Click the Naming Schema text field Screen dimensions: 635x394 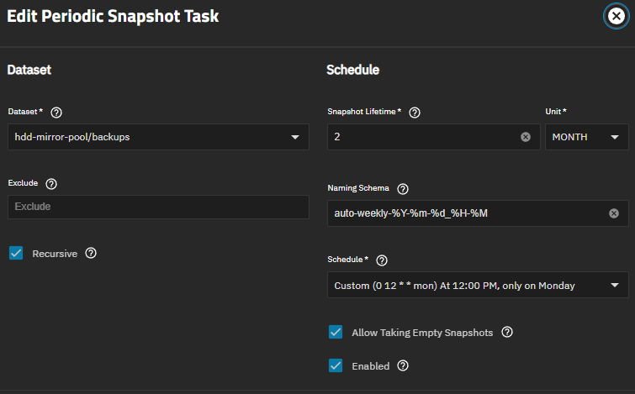coord(470,213)
